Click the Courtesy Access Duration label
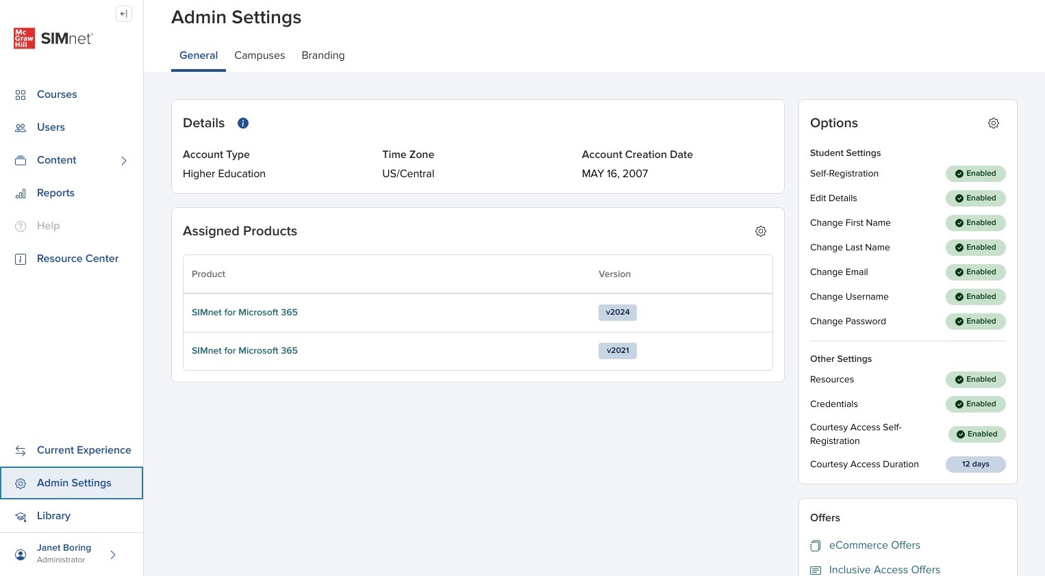 [x=864, y=464]
